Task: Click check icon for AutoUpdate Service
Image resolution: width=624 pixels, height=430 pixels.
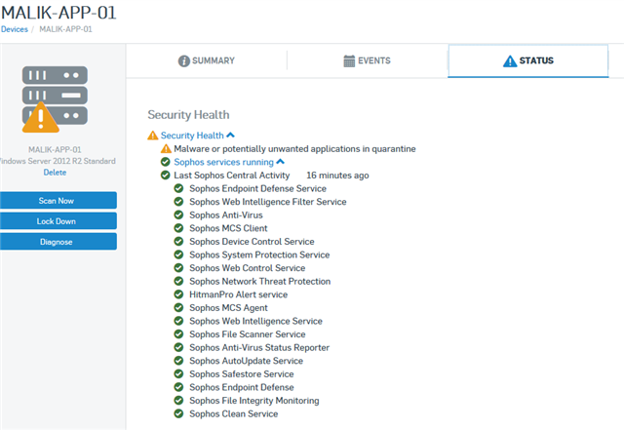Action: click(x=178, y=361)
